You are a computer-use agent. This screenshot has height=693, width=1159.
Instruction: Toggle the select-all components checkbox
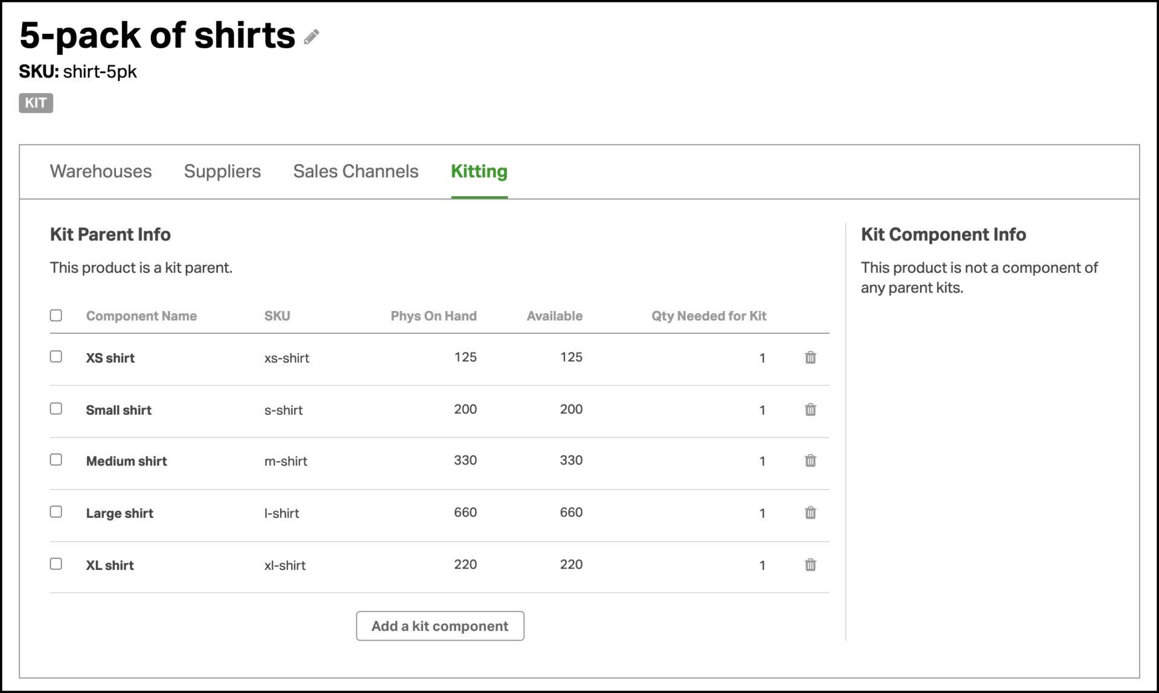point(56,315)
